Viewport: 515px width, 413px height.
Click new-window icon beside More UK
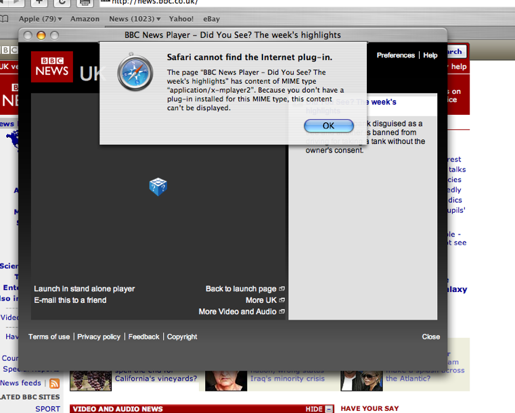pyautogui.click(x=282, y=300)
